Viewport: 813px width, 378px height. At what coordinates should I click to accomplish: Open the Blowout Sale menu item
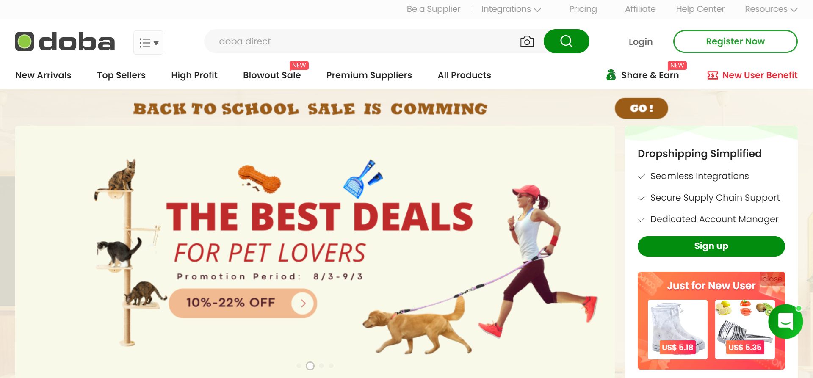click(272, 75)
